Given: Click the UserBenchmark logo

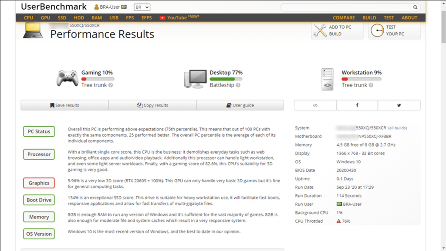Looking at the screenshot, I should [x=54, y=7].
